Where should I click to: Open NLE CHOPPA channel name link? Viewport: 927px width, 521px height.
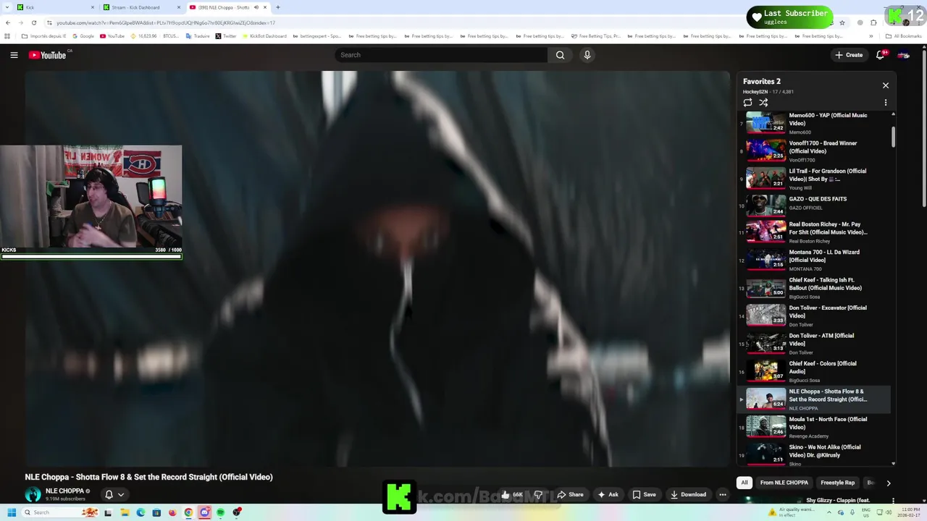[x=64, y=491]
